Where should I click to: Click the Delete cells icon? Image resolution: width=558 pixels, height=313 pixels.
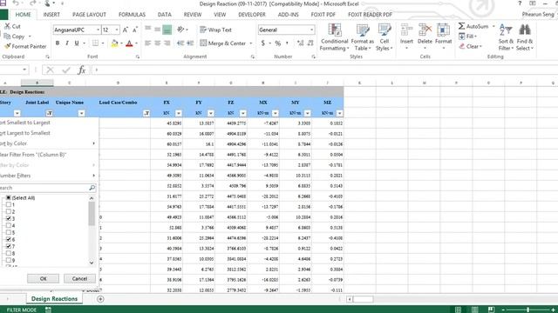[x=425, y=30]
